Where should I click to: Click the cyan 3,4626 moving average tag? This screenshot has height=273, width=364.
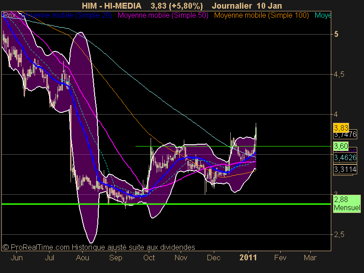[345, 157]
